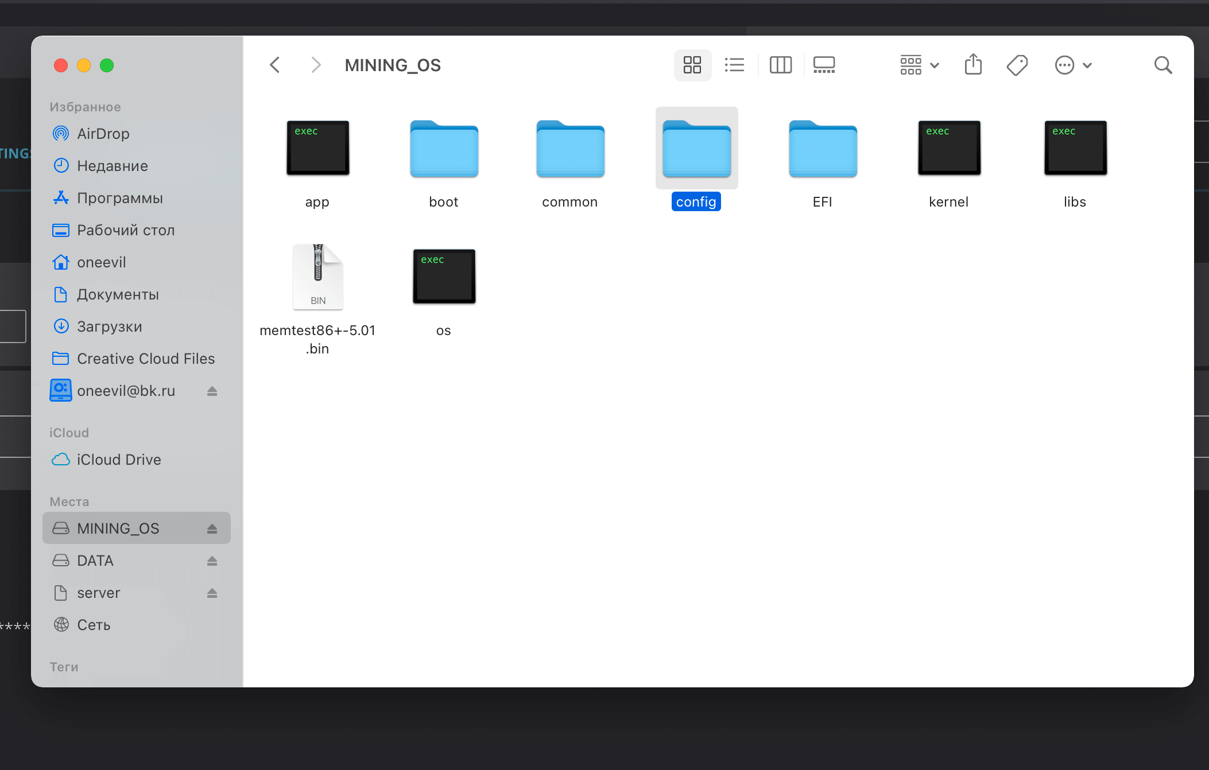Click the Share icon

coord(973,65)
